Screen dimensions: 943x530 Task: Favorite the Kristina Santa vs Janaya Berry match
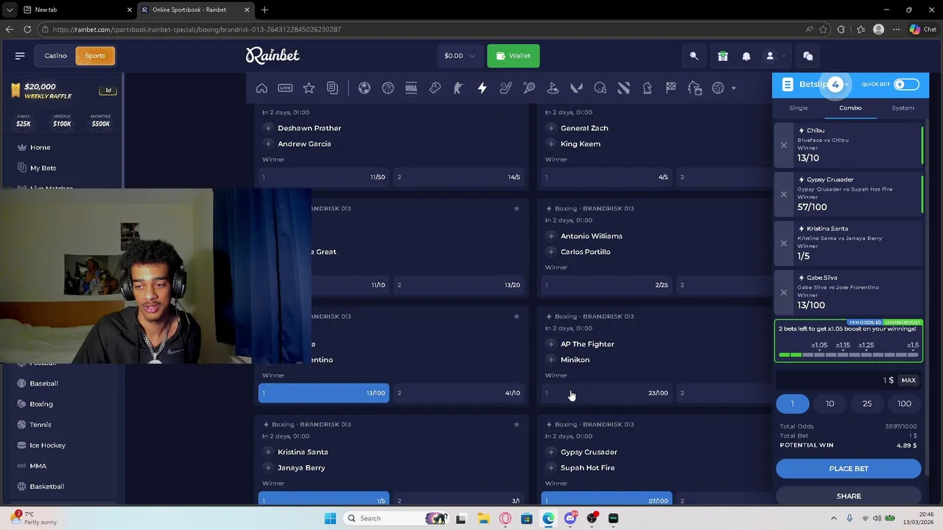pyautogui.click(x=516, y=425)
